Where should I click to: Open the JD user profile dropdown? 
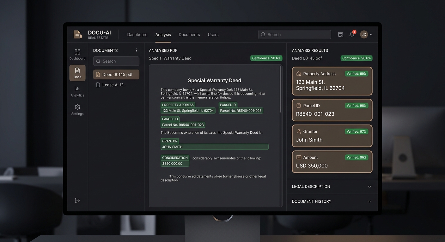(x=366, y=35)
